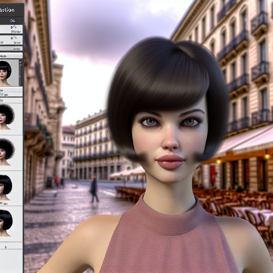Open the wide white bar above top thumbnail
Viewport: 273px width, 273px height.
tap(11, 56)
